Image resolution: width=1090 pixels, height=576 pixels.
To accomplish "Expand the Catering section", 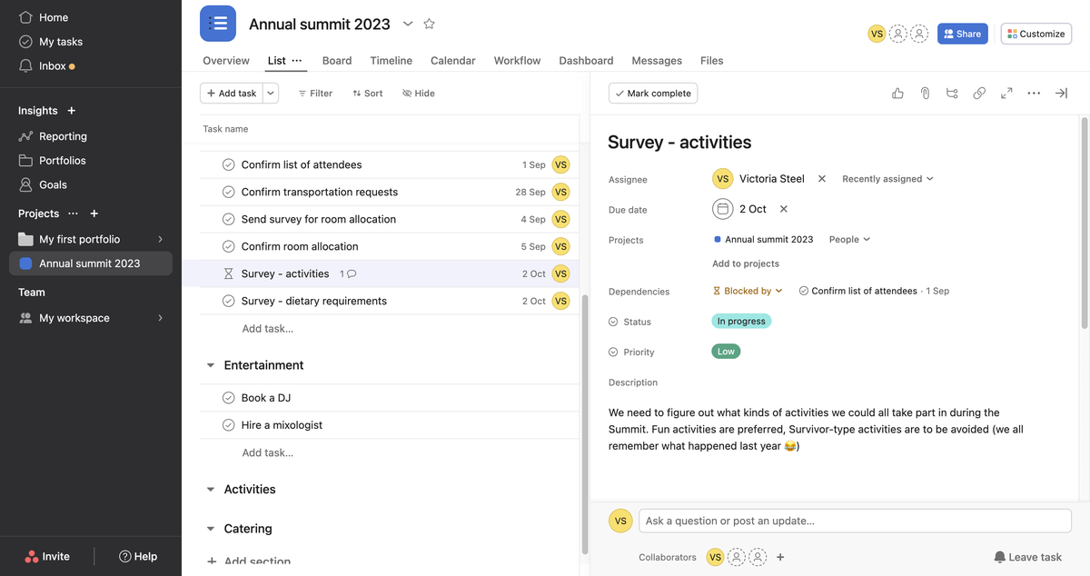I will pos(210,528).
